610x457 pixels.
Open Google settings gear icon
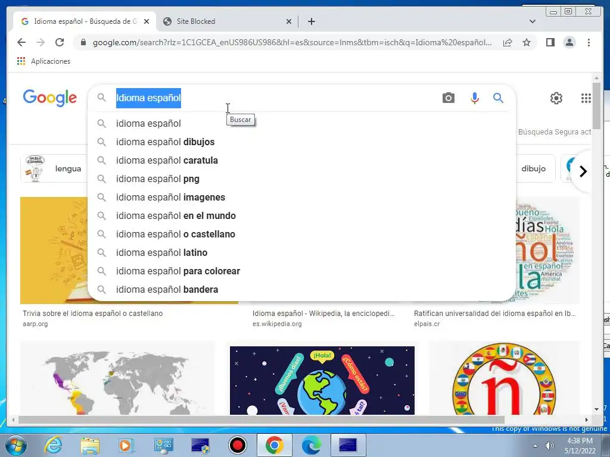point(556,98)
